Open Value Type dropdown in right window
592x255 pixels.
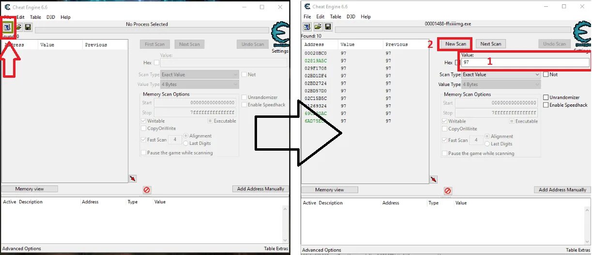501,85
